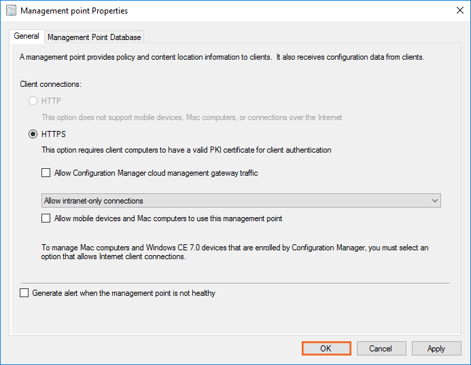The height and width of the screenshot is (365, 471).
Task: Click the PKI certificate requirement note
Action: click(x=186, y=150)
